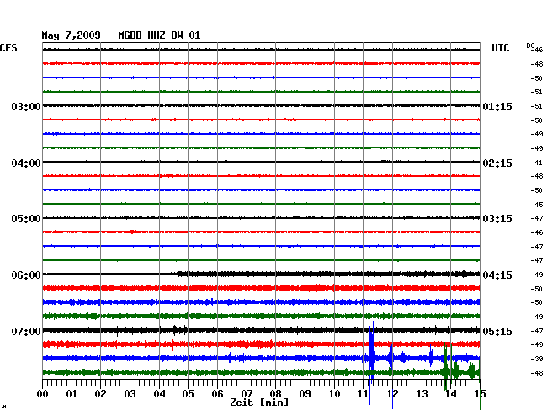The width and height of the screenshot is (547, 416).
Task: Click the '06' minute axis label
Action: pyautogui.click(x=217, y=393)
